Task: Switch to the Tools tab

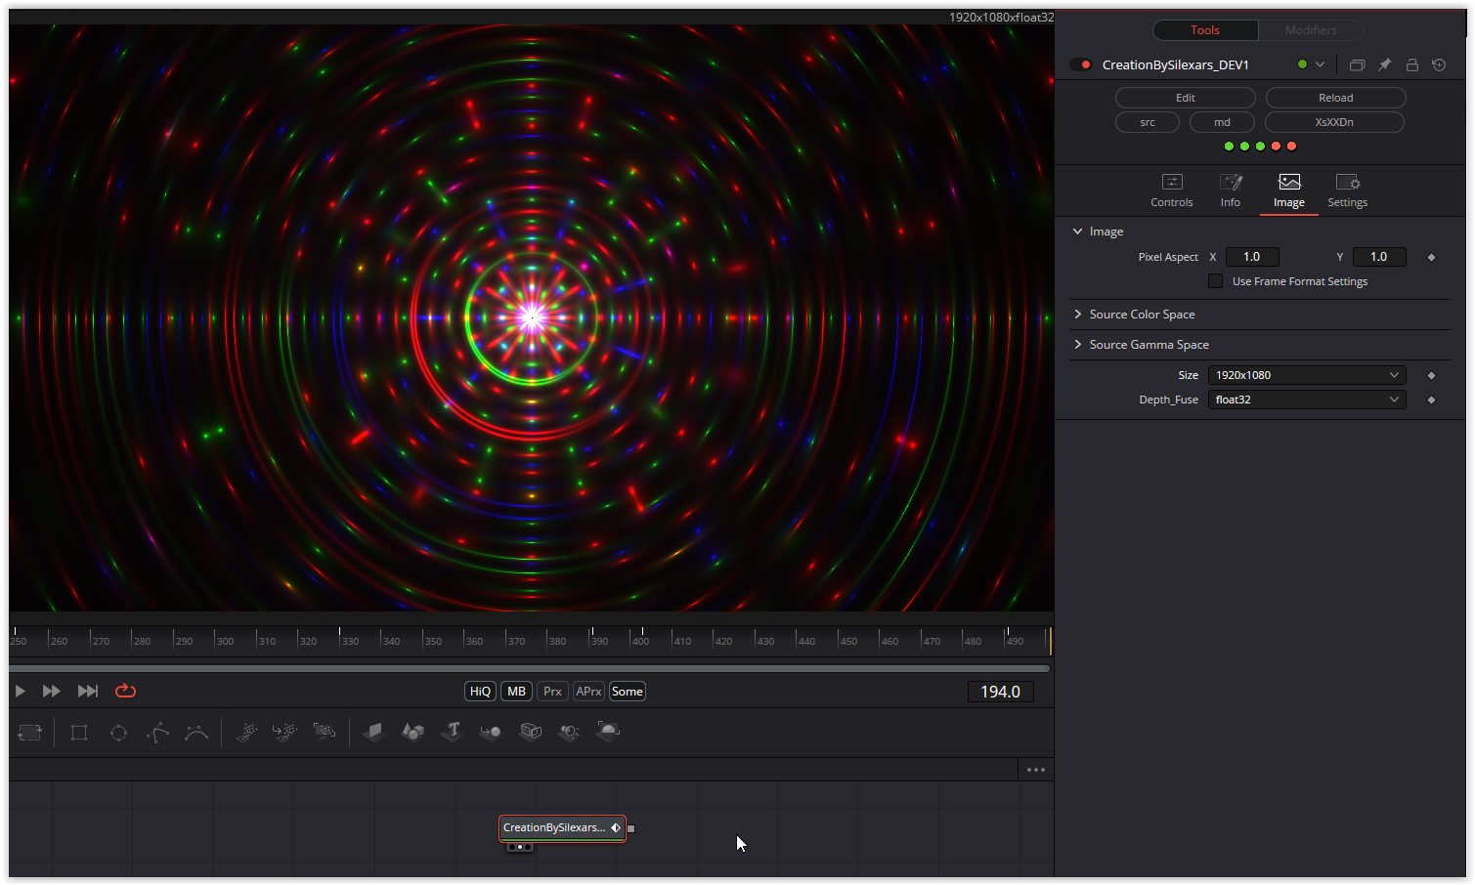Action: point(1205,30)
